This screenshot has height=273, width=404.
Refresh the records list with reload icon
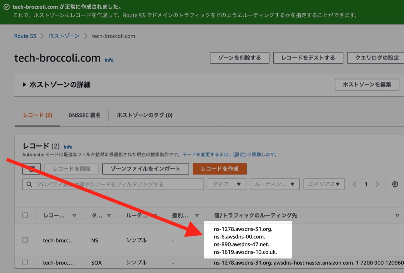coord(31,169)
